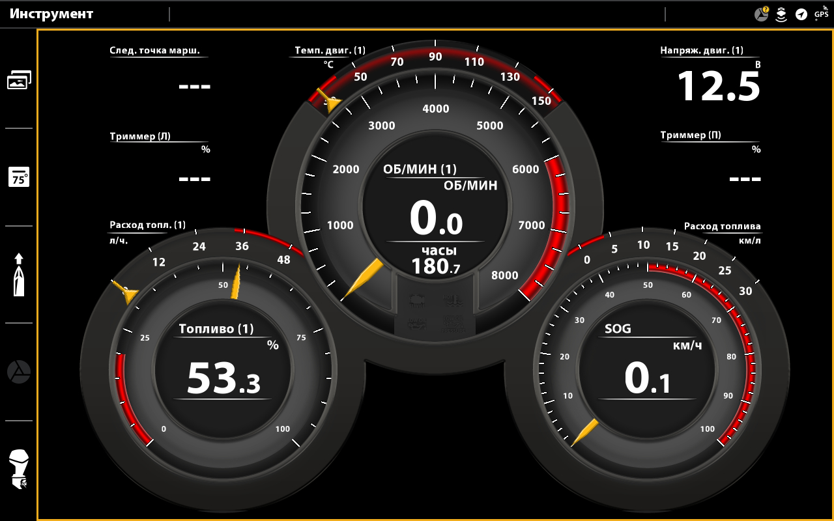Click the navigation arrow status icon
The image size is (834, 521).
coord(801,14)
